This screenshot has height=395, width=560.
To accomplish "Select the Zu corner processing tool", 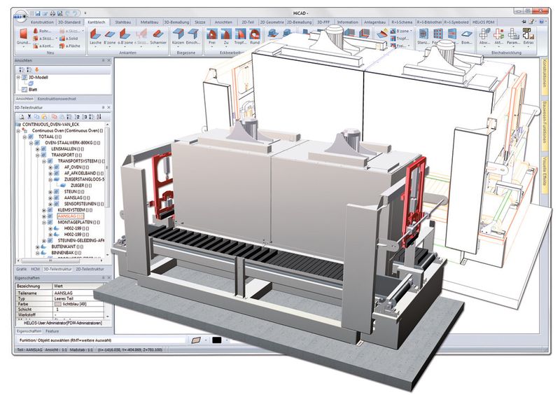I will (x=226, y=37).
